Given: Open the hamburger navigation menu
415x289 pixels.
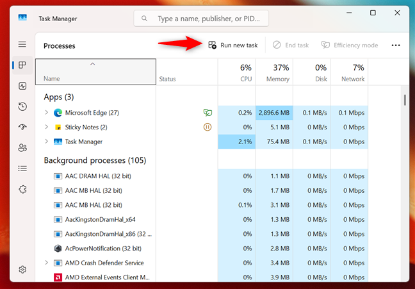Looking at the screenshot, I should coord(22,44).
